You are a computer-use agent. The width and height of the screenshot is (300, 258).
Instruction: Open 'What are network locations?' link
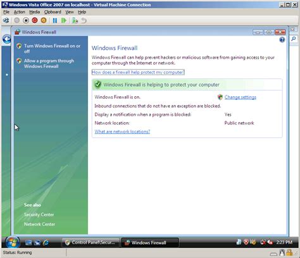tap(122, 132)
